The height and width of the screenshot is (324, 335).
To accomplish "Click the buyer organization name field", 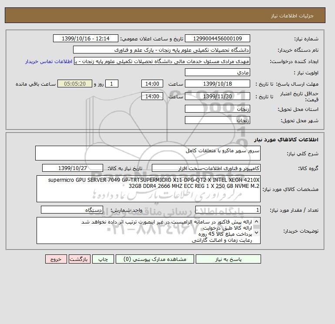I will point(161,50).
